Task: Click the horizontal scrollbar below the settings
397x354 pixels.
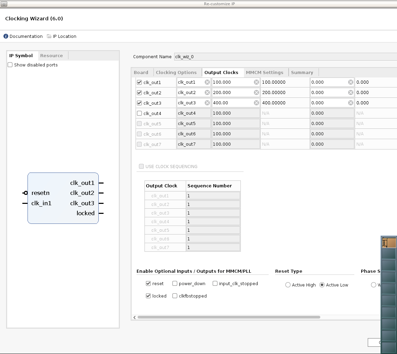Action: (x=227, y=317)
